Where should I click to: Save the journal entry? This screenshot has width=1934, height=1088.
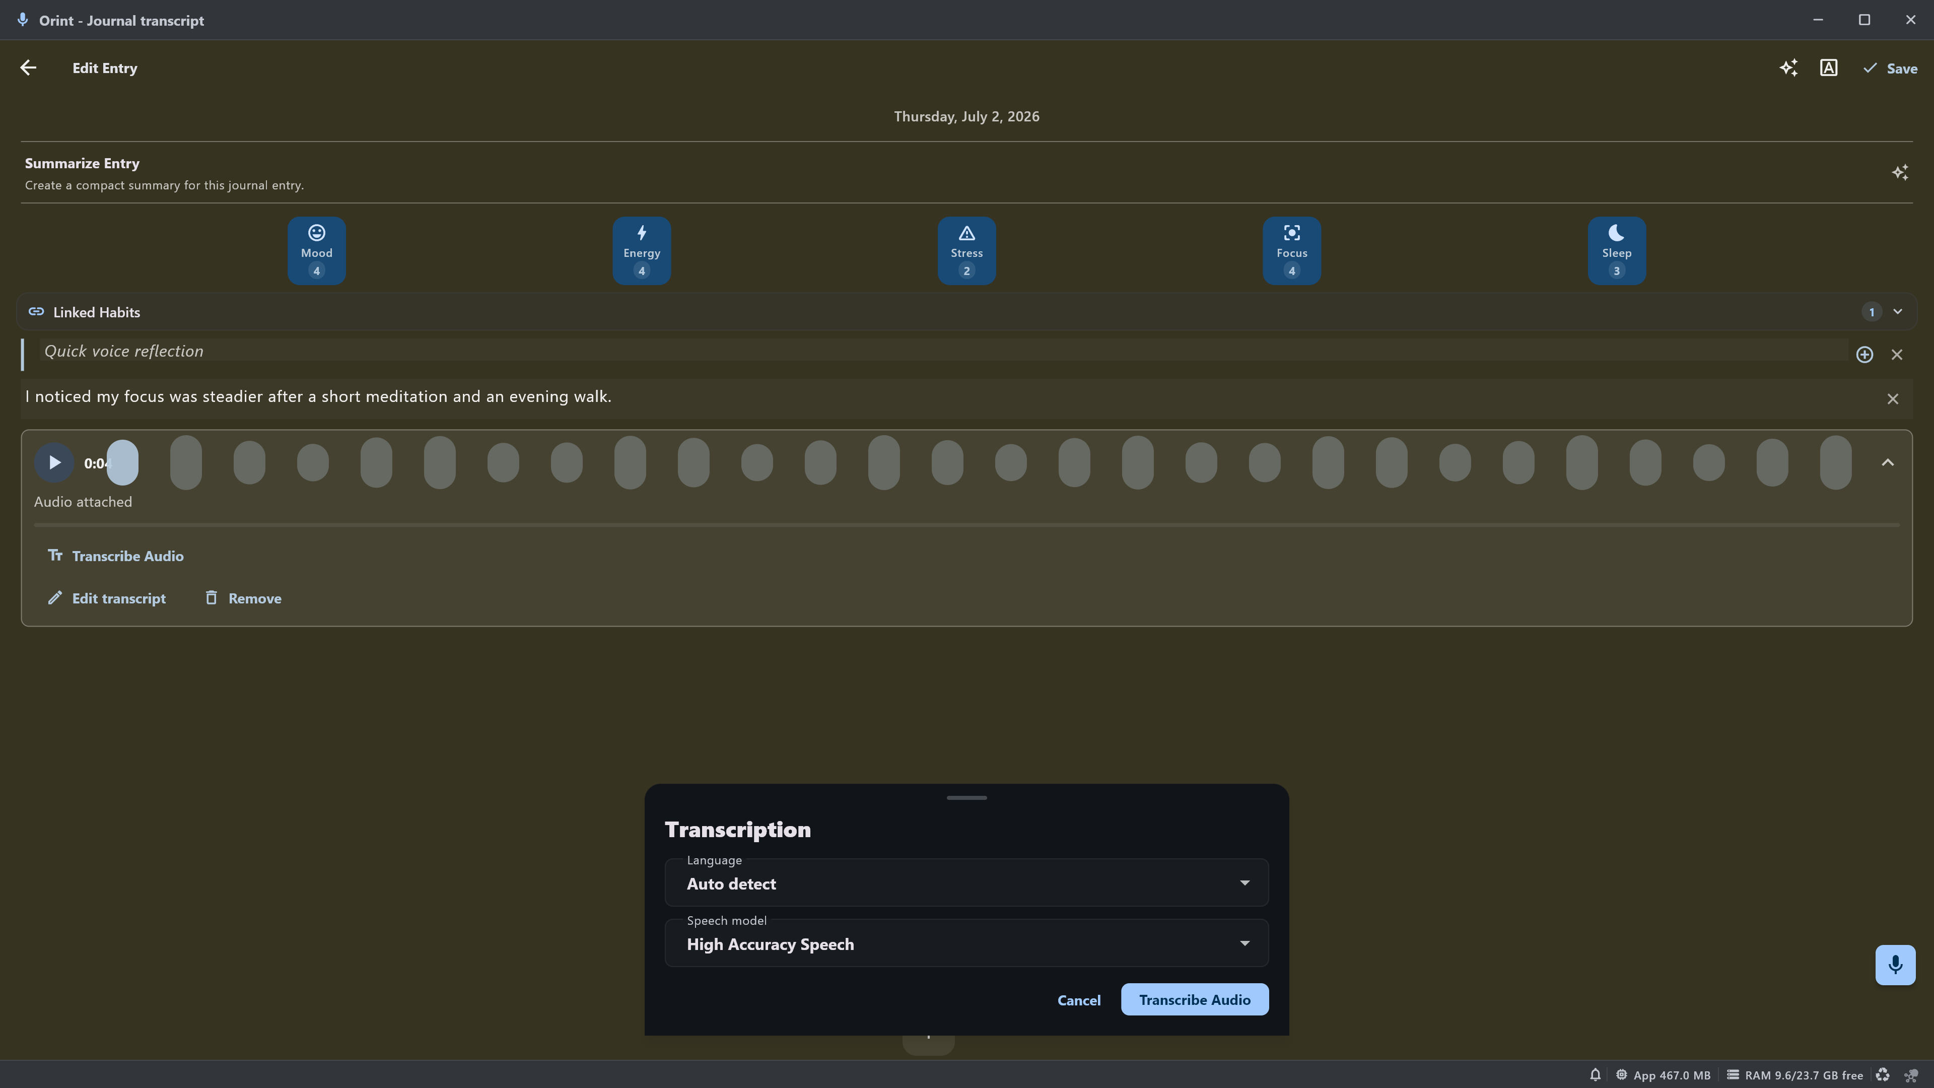pos(1890,69)
